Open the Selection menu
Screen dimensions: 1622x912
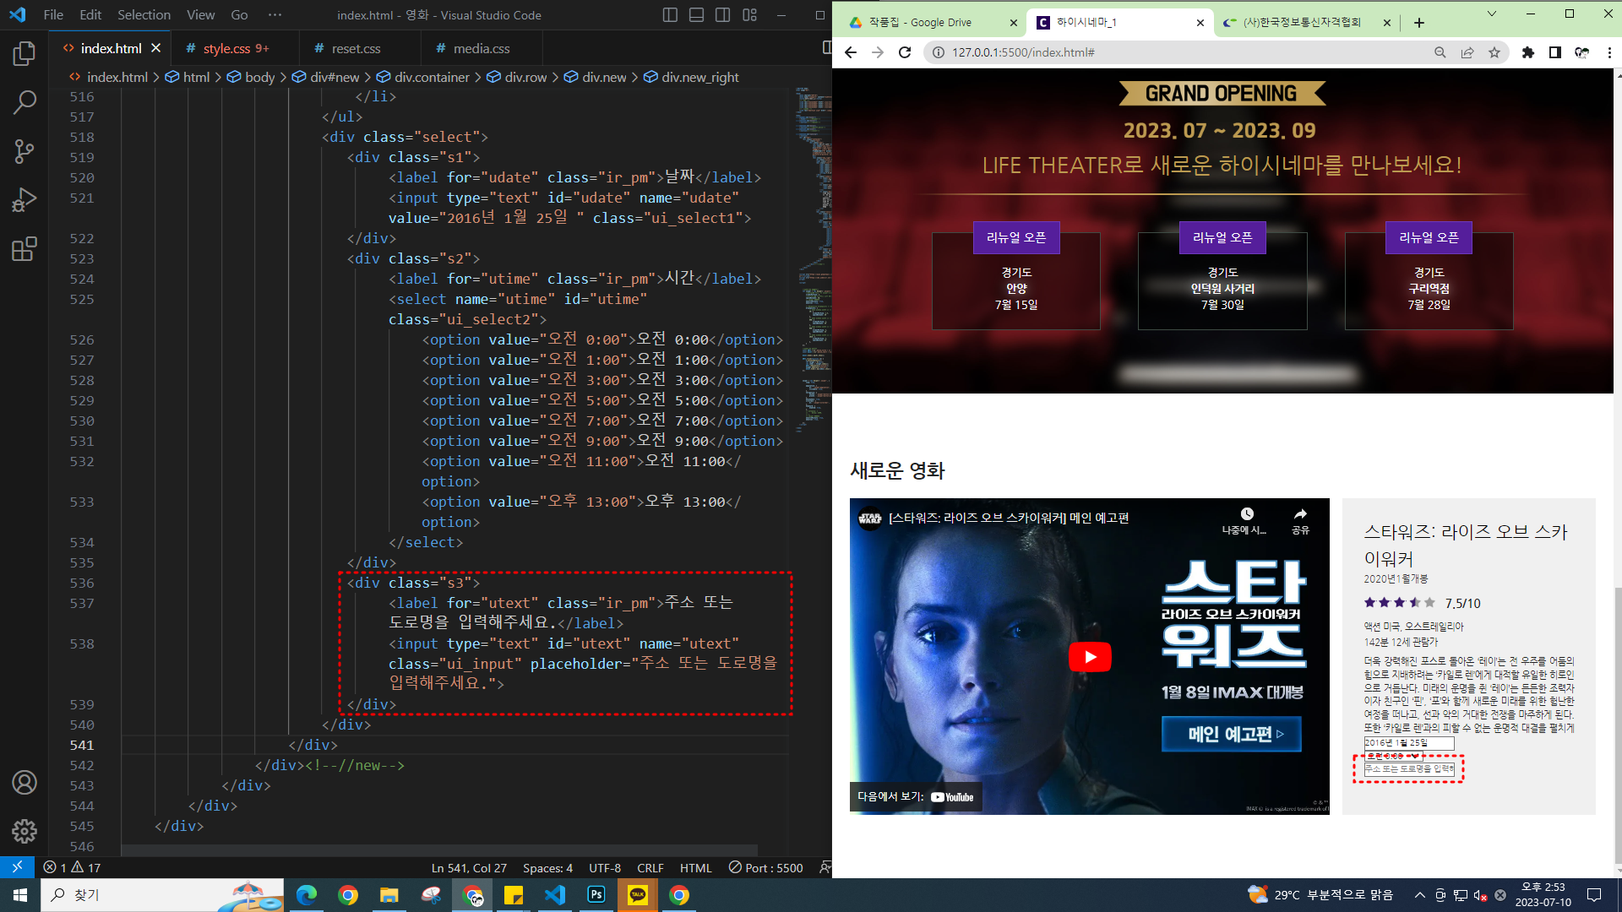point(144,15)
